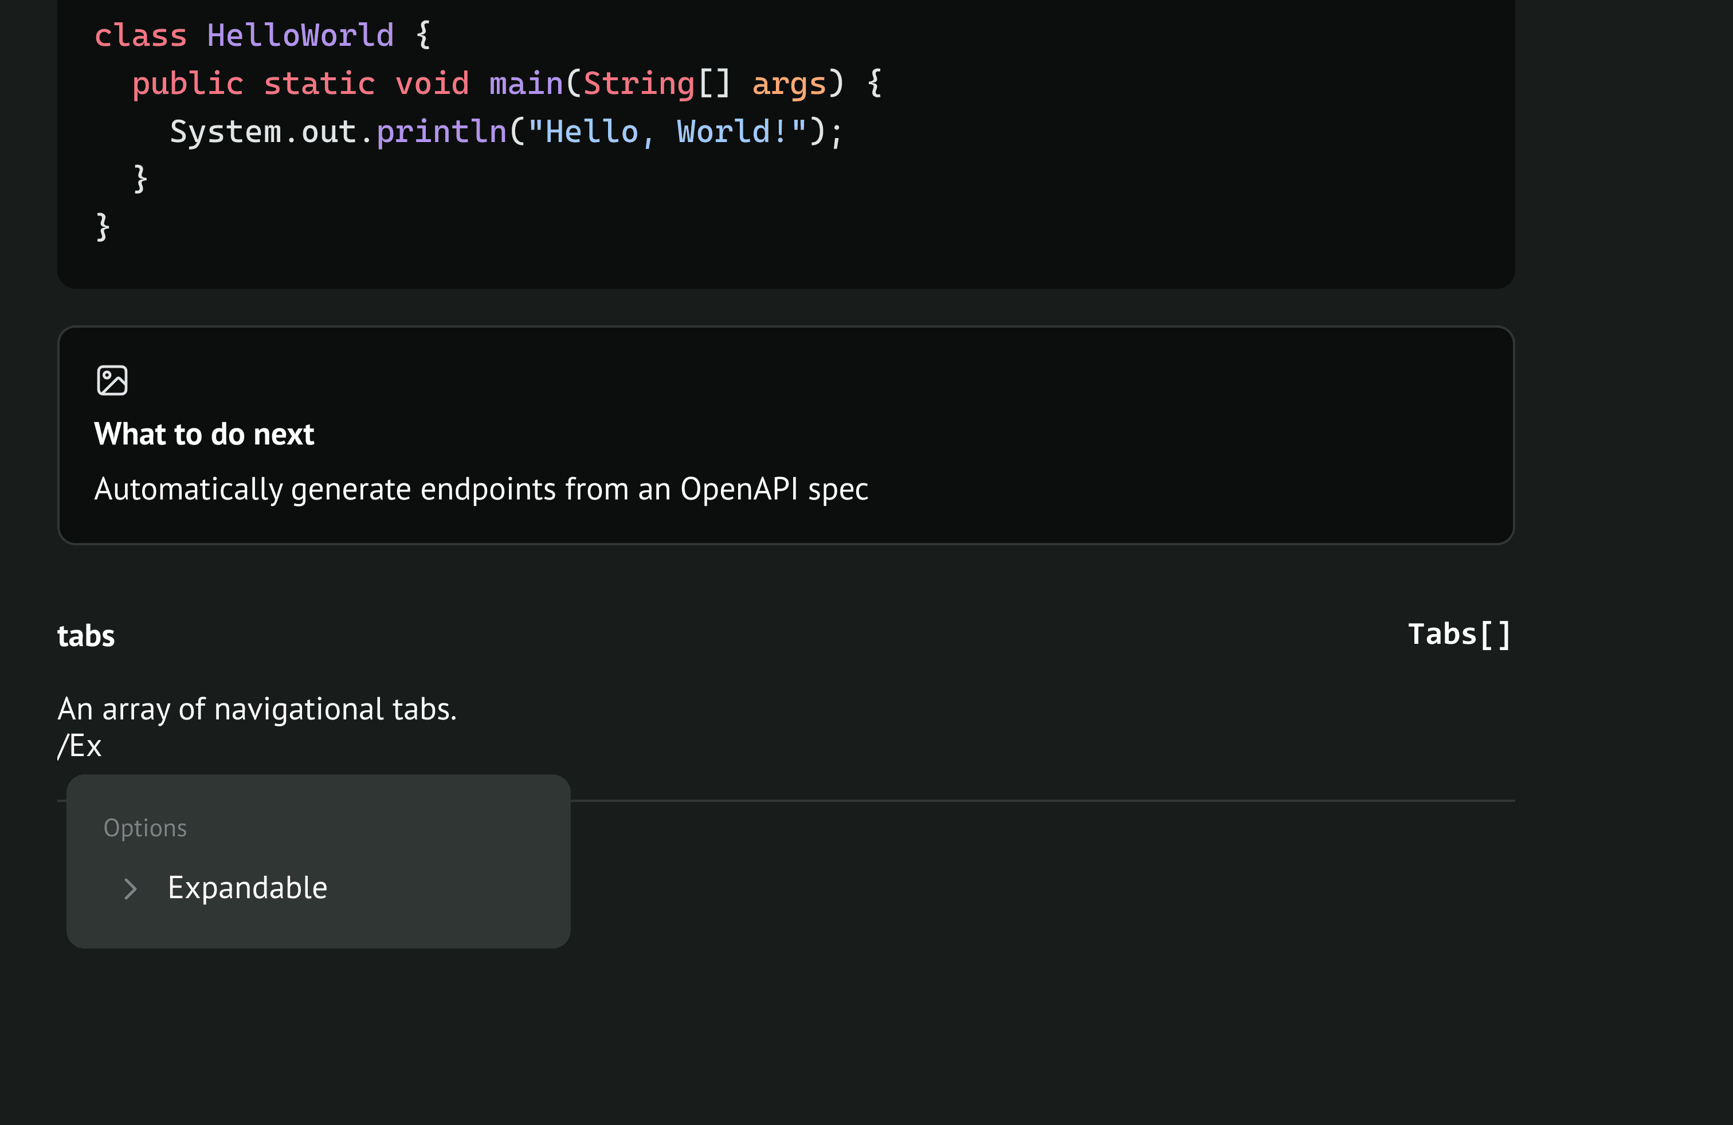Click "An array of navigational tabs." text
This screenshot has height=1125, width=1733.
(257, 710)
